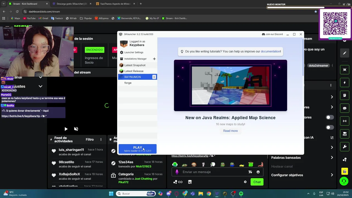
Task: Open File Explorer from taskbar
Action: pos(201,194)
